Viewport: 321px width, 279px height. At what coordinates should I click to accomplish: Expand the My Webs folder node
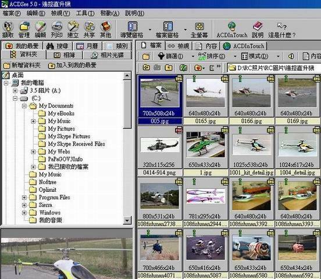[x=33, y=152]
